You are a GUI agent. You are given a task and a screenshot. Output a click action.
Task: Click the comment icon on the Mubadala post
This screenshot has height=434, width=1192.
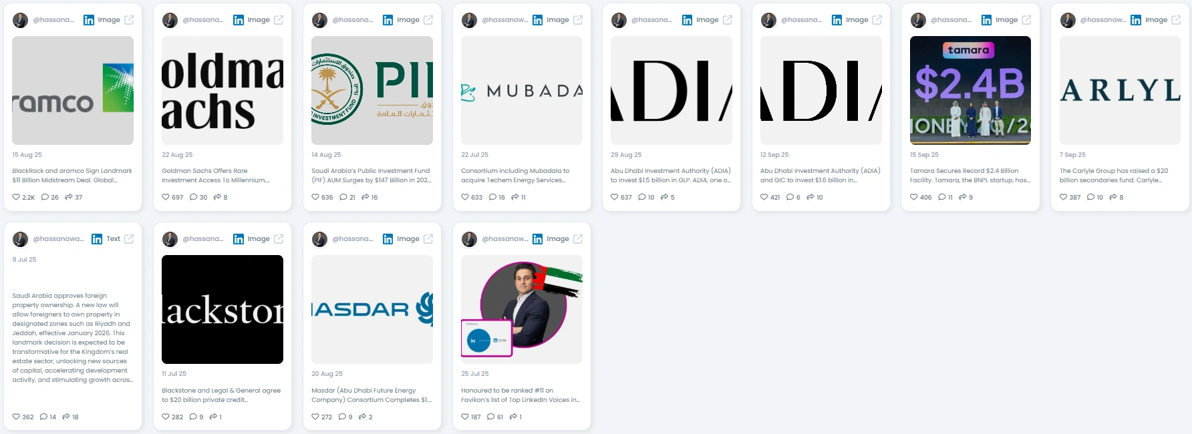(492, 197)
